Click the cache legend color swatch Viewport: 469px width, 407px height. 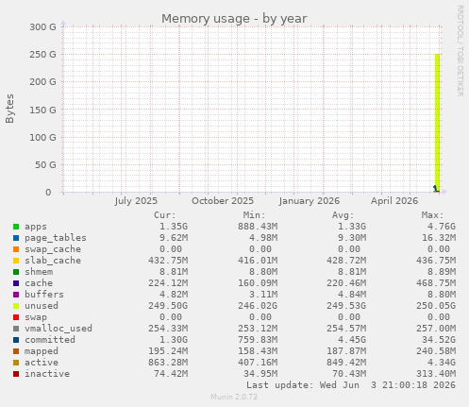click(x=16, y=283)
